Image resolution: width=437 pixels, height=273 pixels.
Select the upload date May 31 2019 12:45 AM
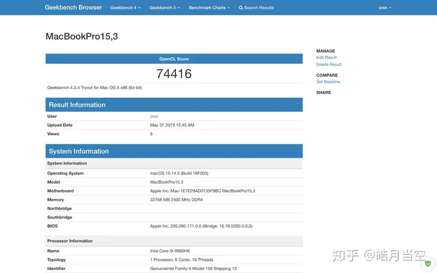pyautogui.click(x=172, y=125)
